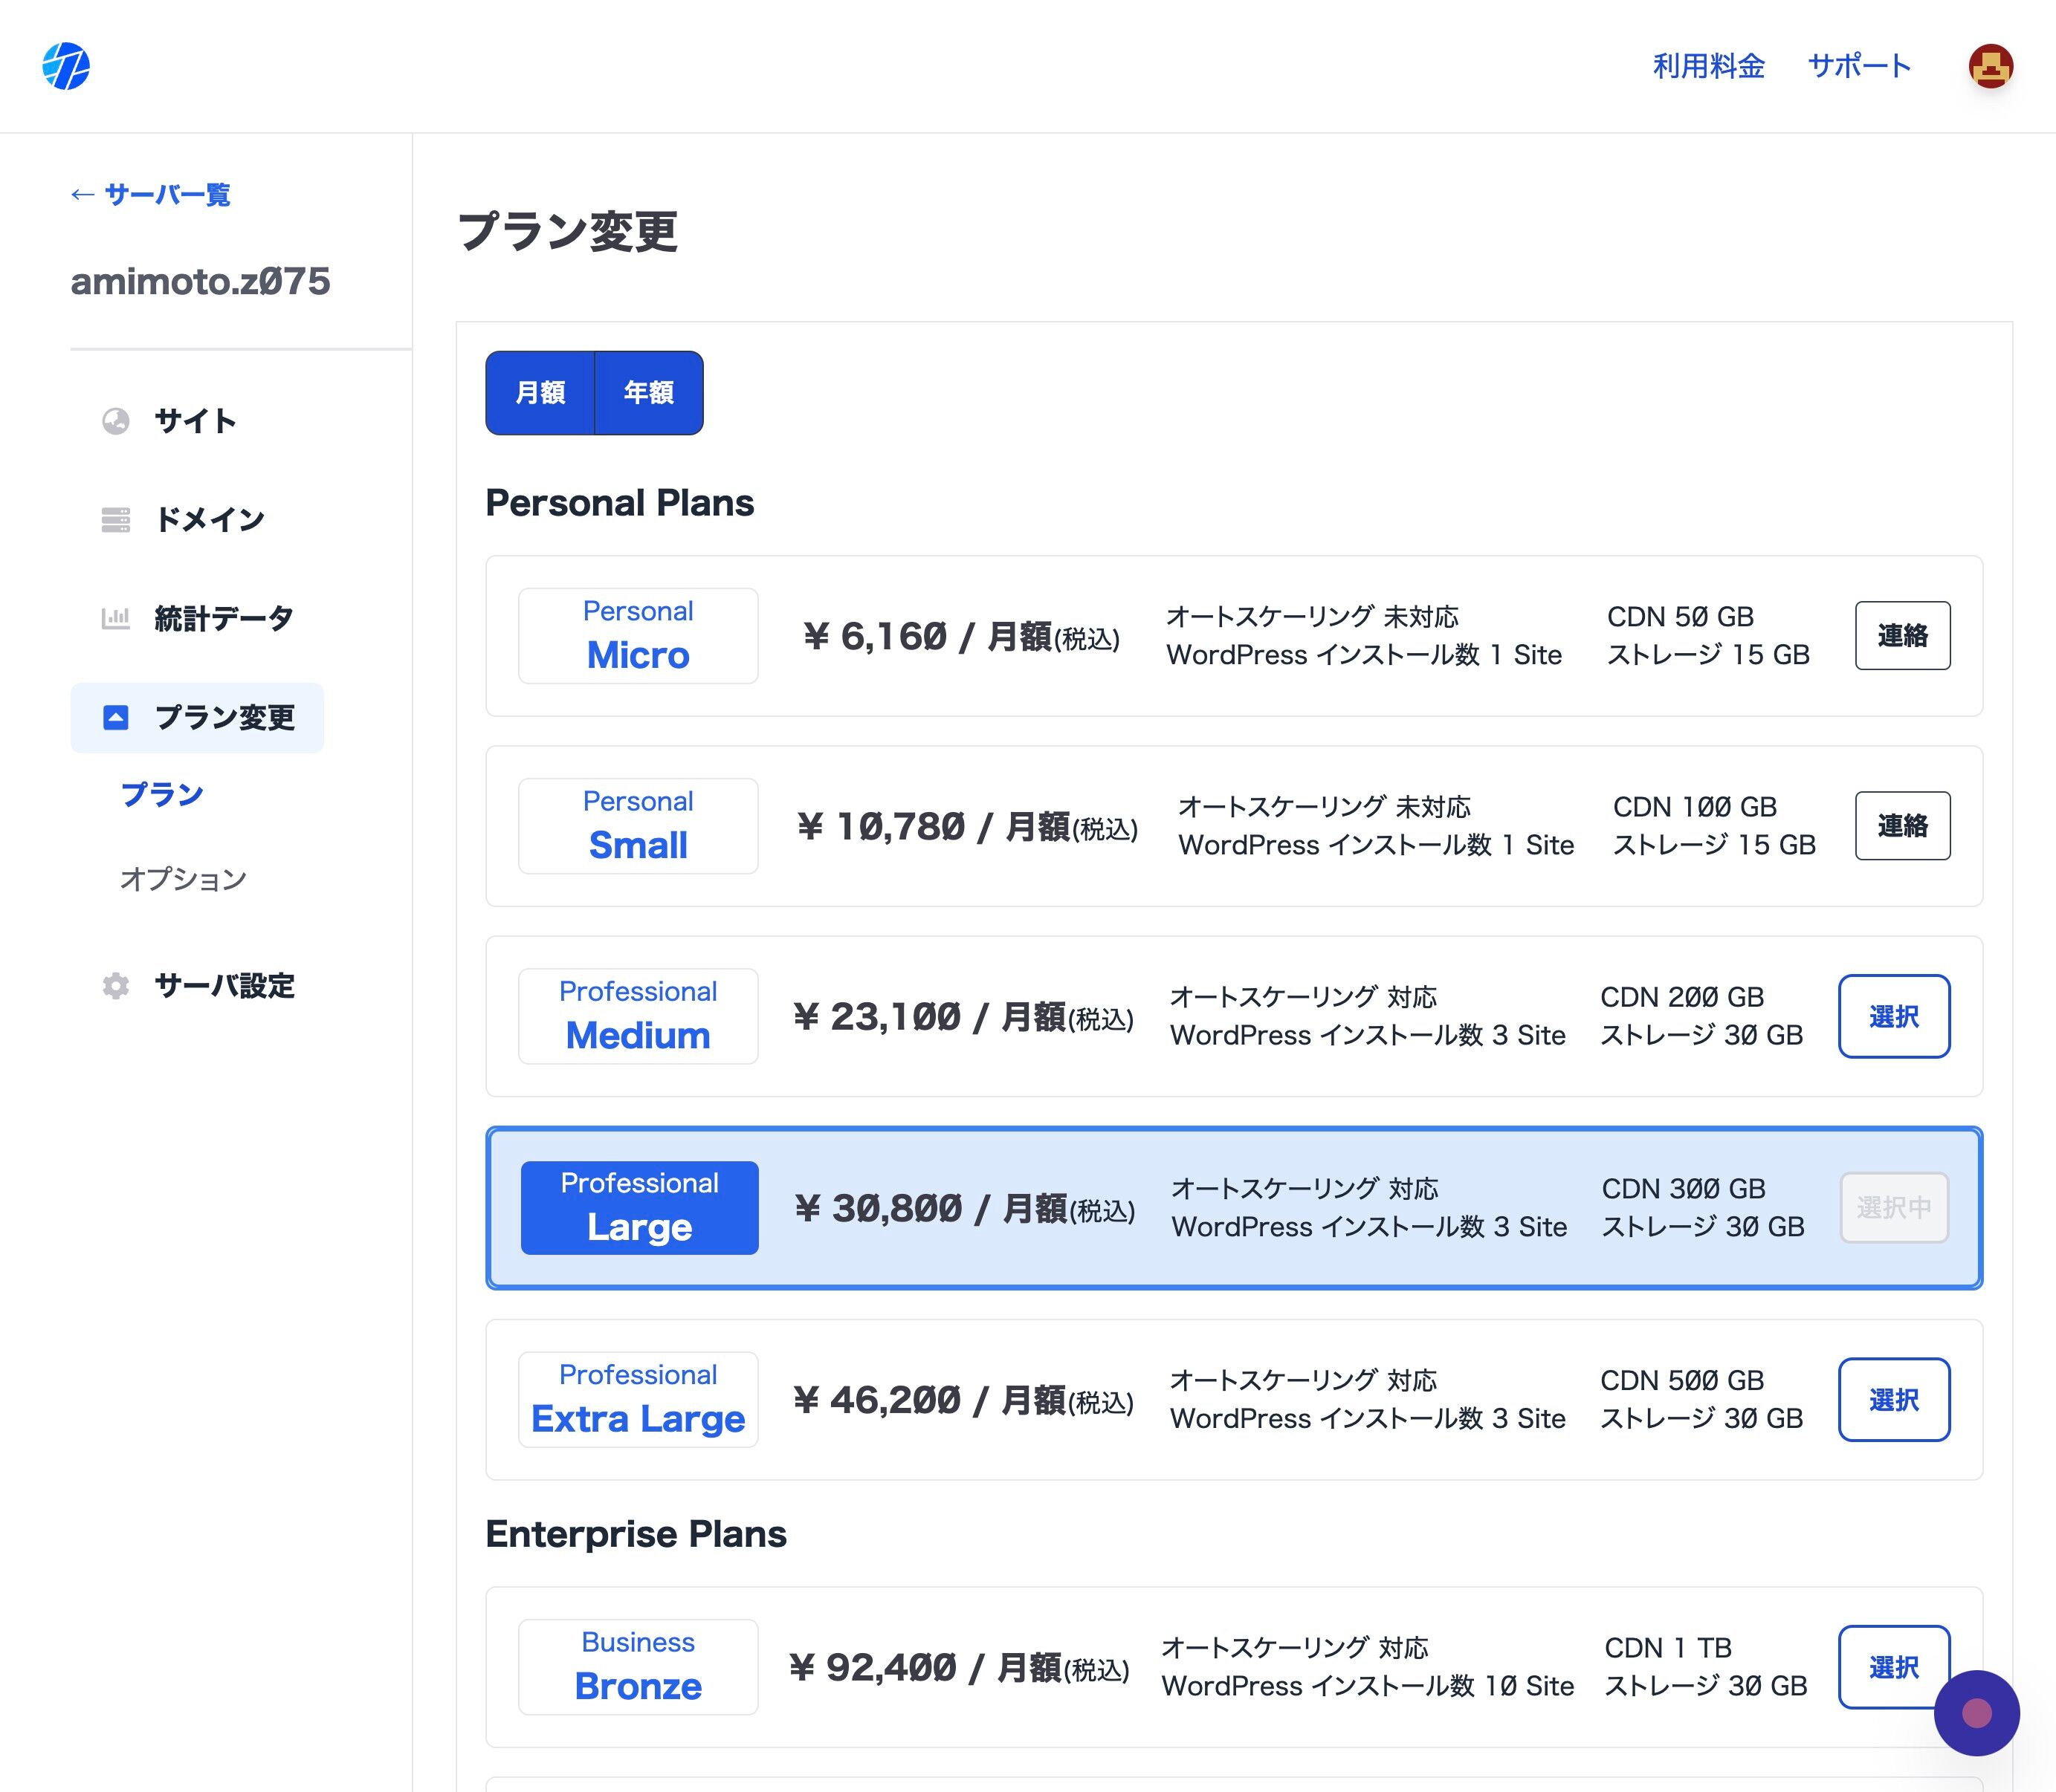Click the ¥ 23,100 monthly price
2056x1792 pixels.
click(963, 1017)
